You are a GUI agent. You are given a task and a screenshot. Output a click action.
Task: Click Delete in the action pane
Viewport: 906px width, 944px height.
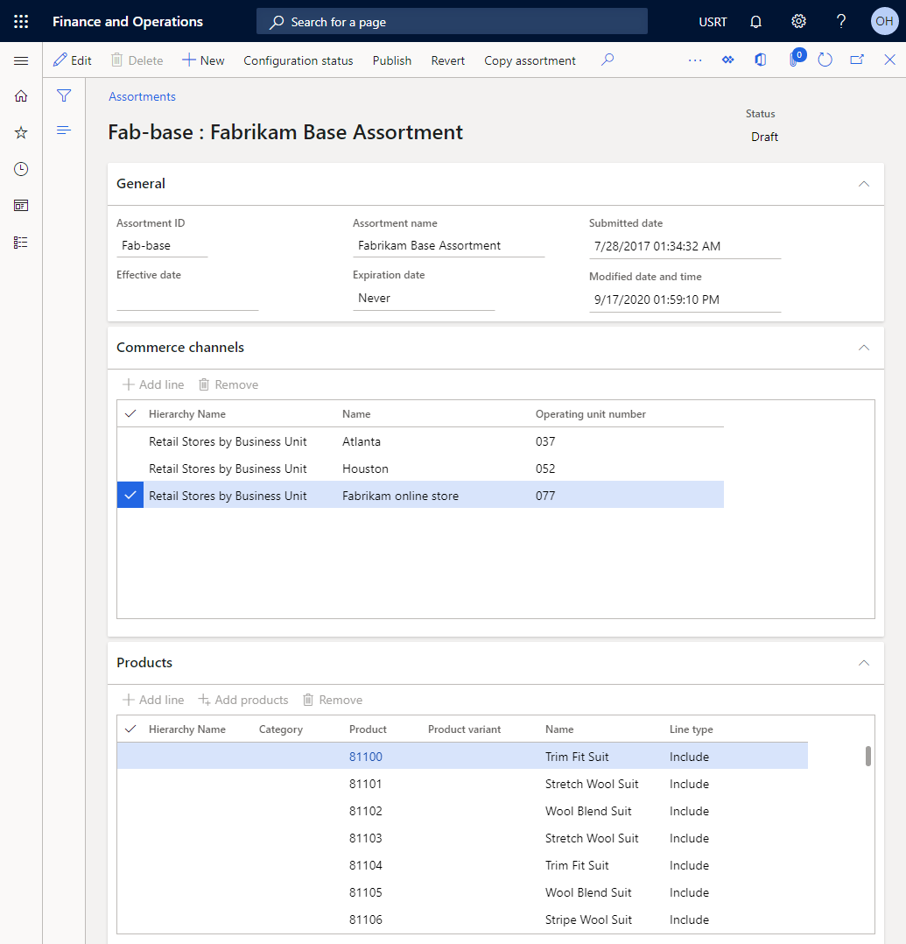click(137, 60)
